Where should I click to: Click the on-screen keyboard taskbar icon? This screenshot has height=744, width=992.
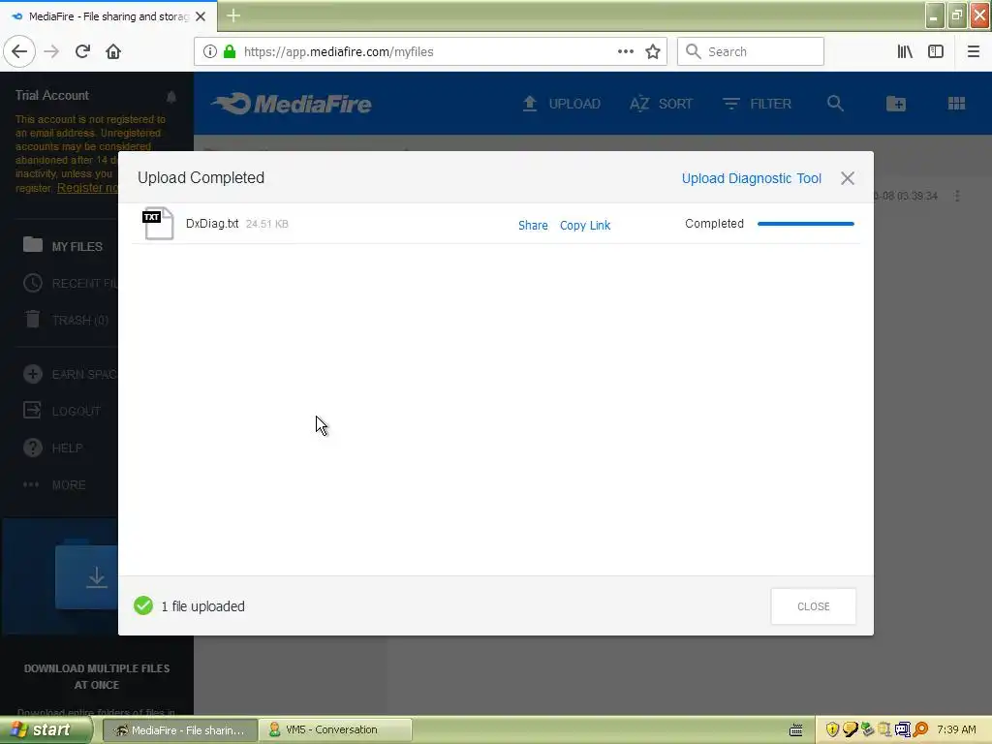tap(796, 730)
